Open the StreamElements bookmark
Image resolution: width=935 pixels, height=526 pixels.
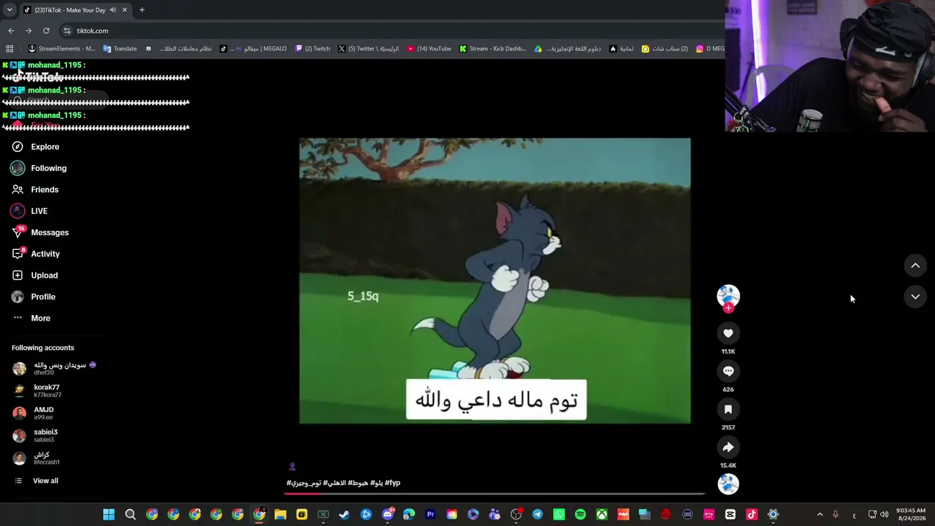[x=61, y=49]
